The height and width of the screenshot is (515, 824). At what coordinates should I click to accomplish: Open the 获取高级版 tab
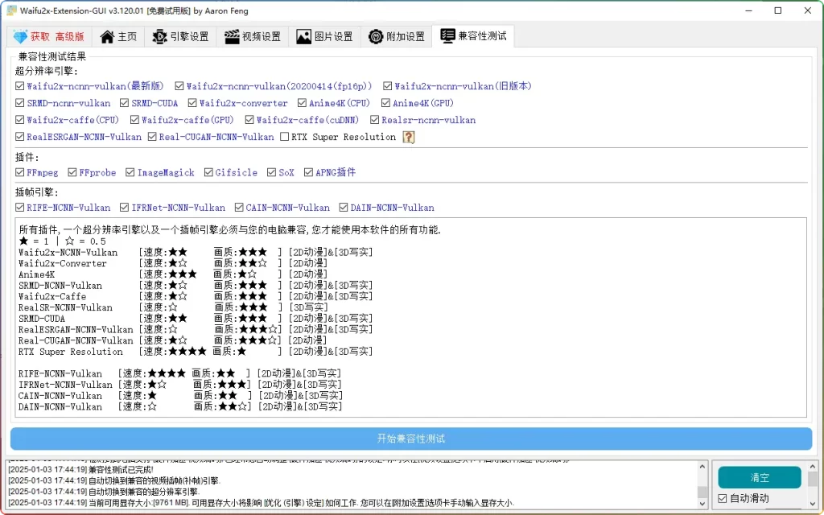click(49, 37)
